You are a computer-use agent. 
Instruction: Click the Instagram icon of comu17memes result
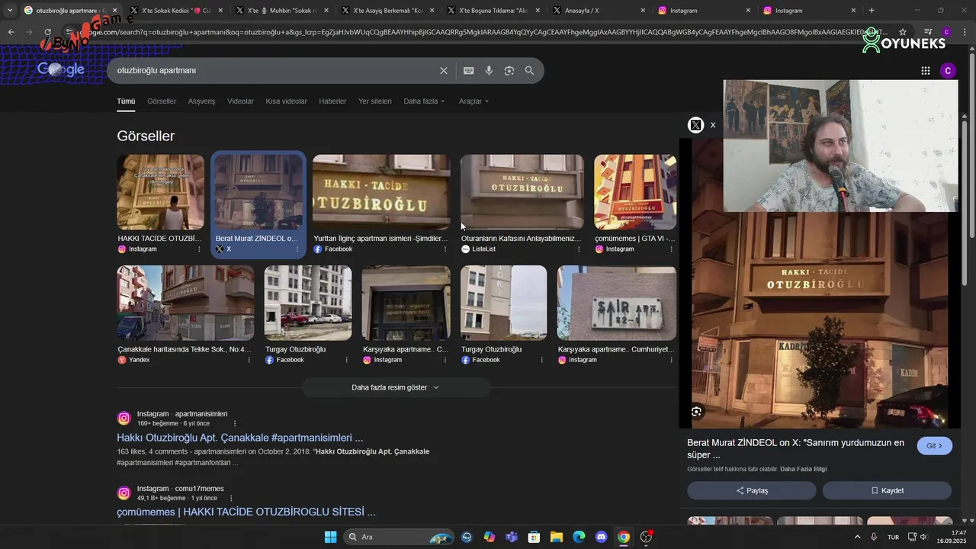124,493
